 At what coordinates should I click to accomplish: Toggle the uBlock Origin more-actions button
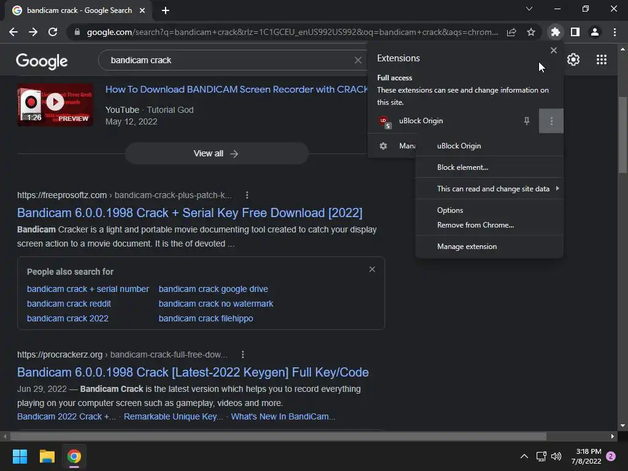551,121
